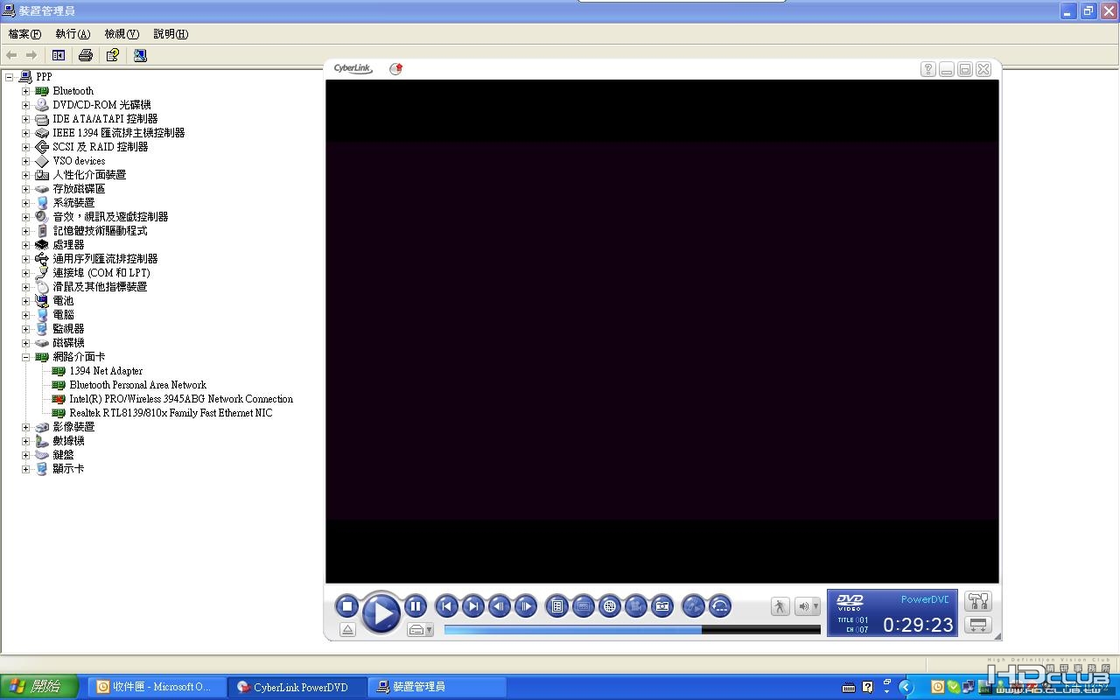Click the 開始 Start button
This screenshot has width=1120, height=700.
pyautogui.click(x=38, y=687)
